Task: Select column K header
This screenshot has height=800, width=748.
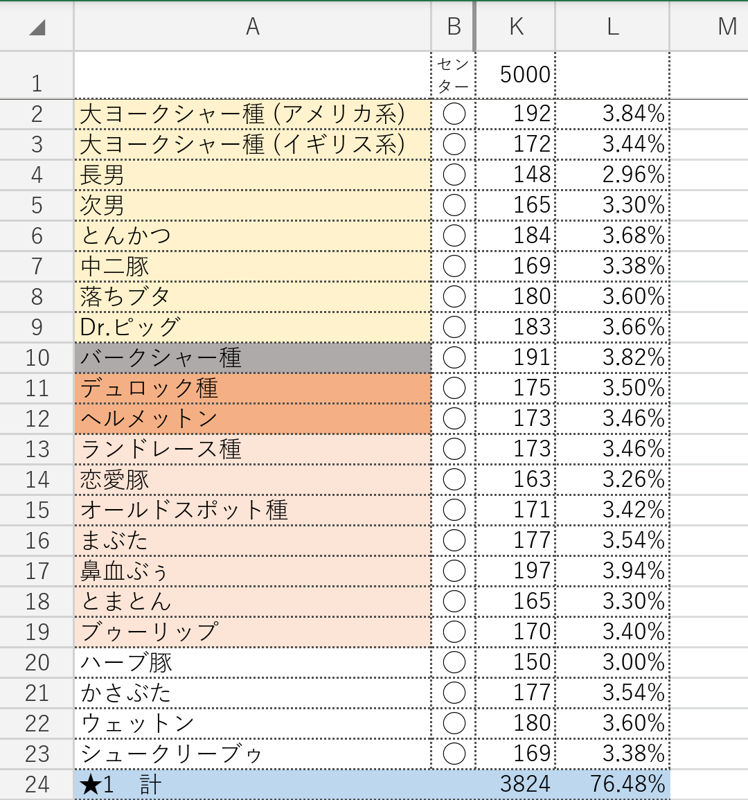Action: [515, 27]
